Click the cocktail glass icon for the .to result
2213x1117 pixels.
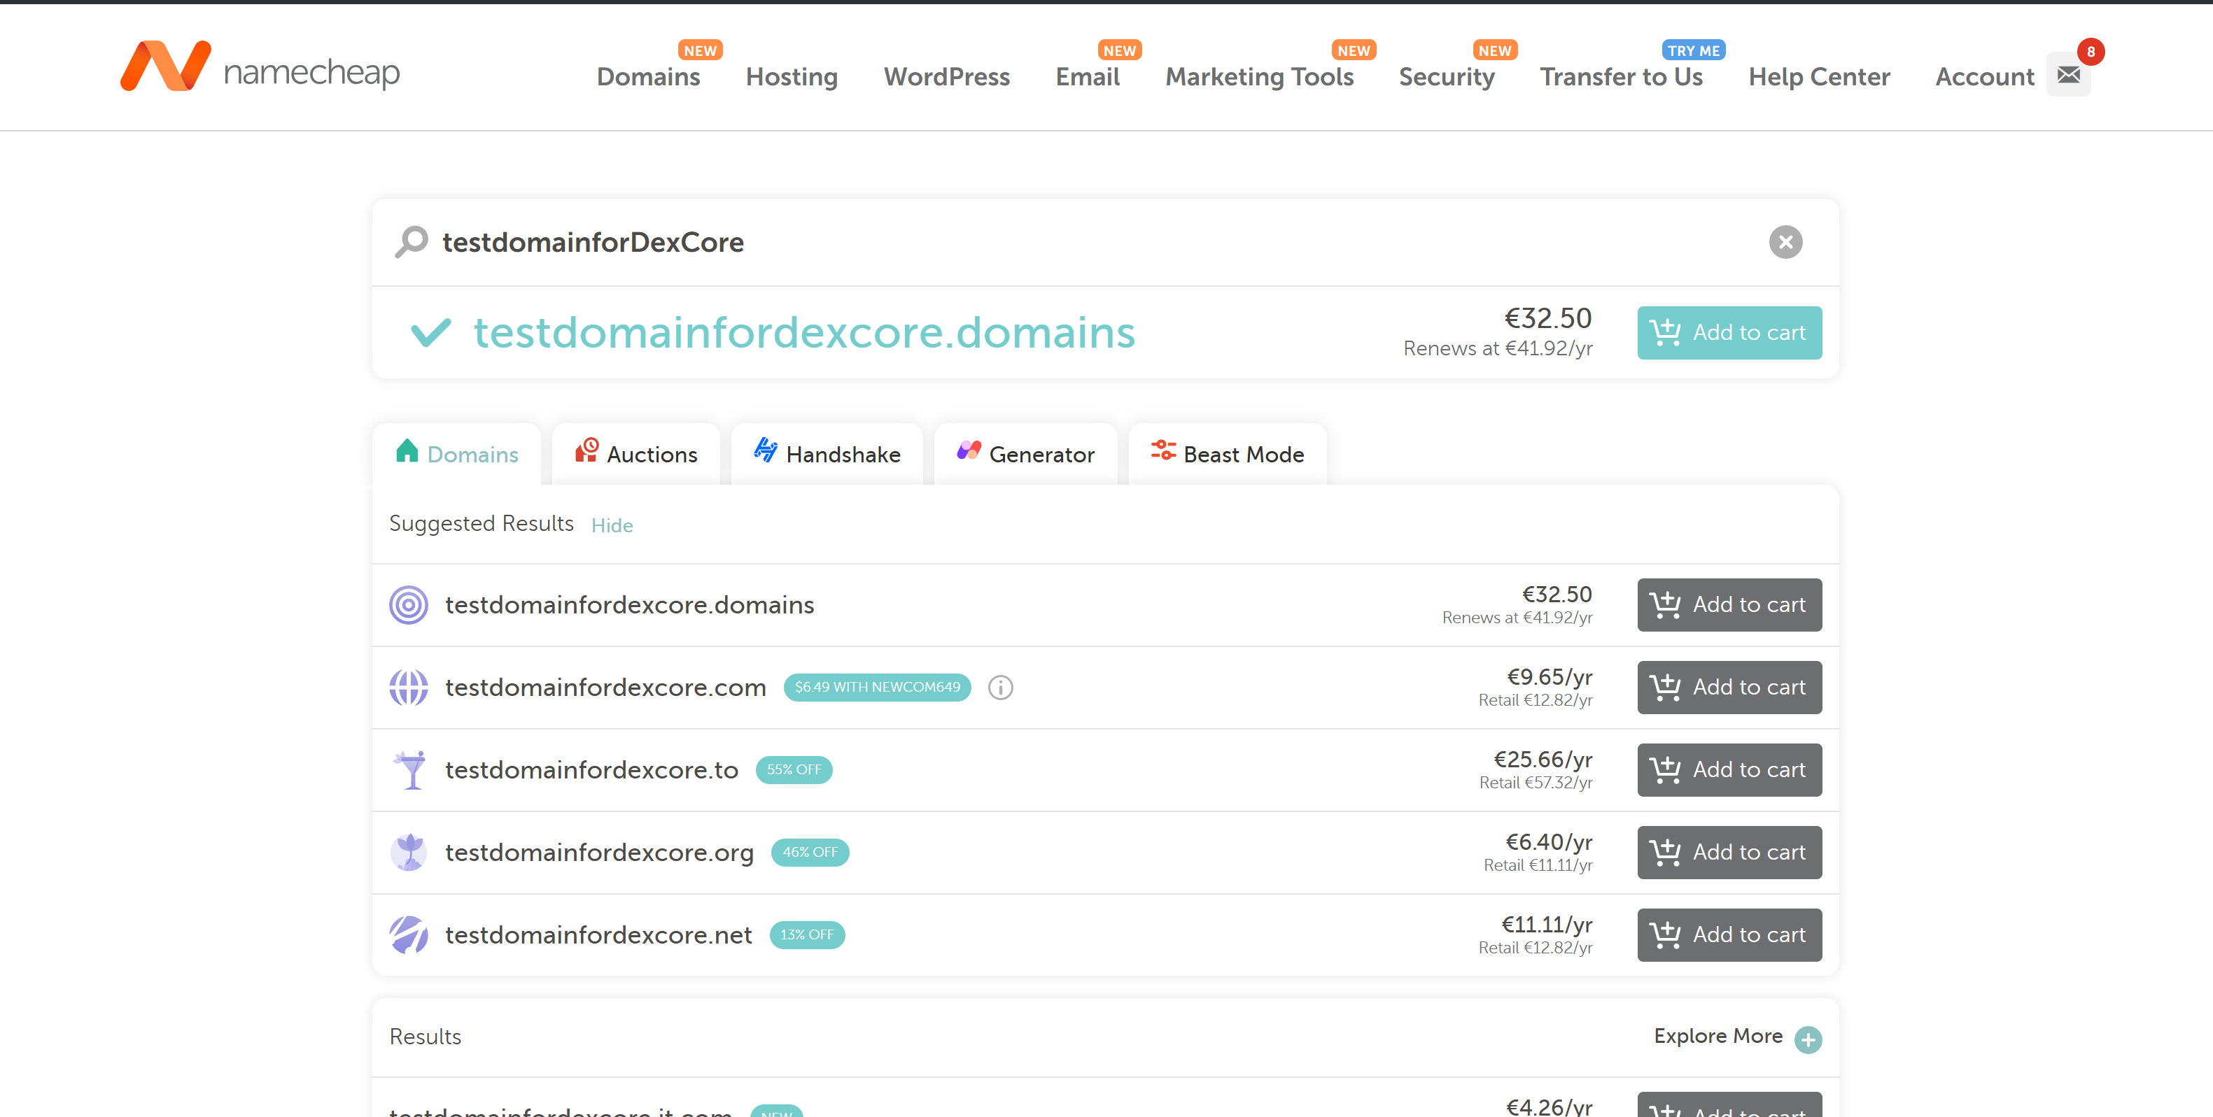point(411,770)
